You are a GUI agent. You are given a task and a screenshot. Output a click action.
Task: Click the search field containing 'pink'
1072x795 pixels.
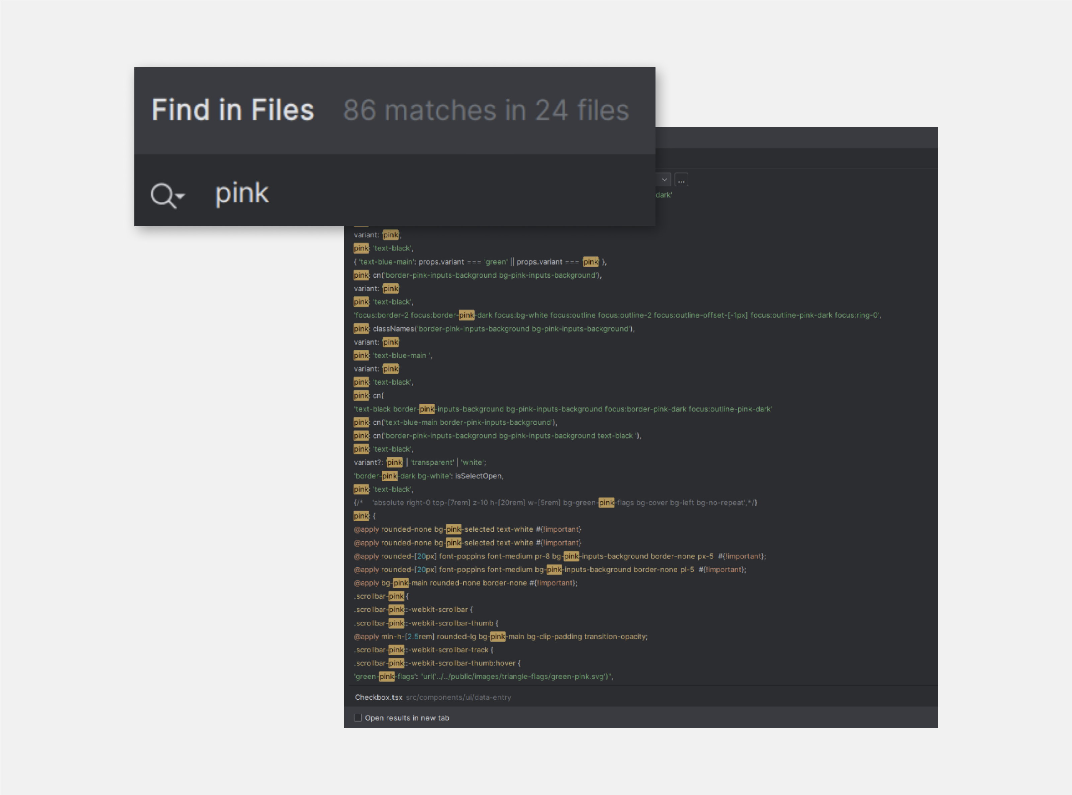point(395,191)
